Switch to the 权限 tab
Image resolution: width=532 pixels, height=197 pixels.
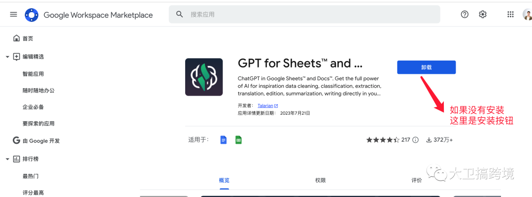pyautogui.click(x=320, y=180)
